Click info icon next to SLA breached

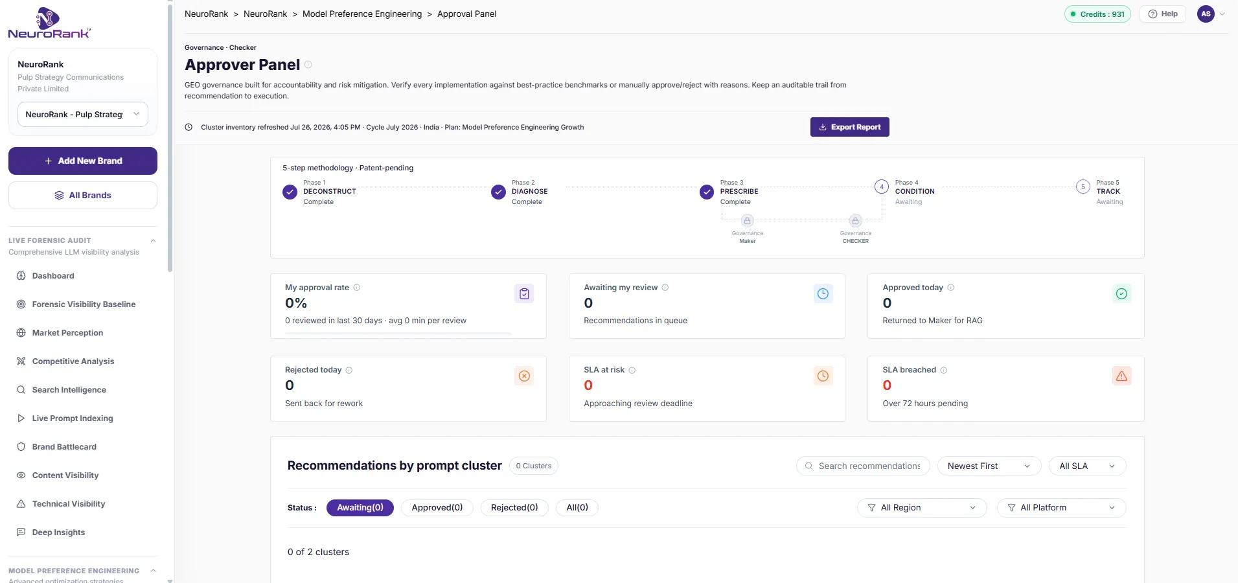[944, 371]
